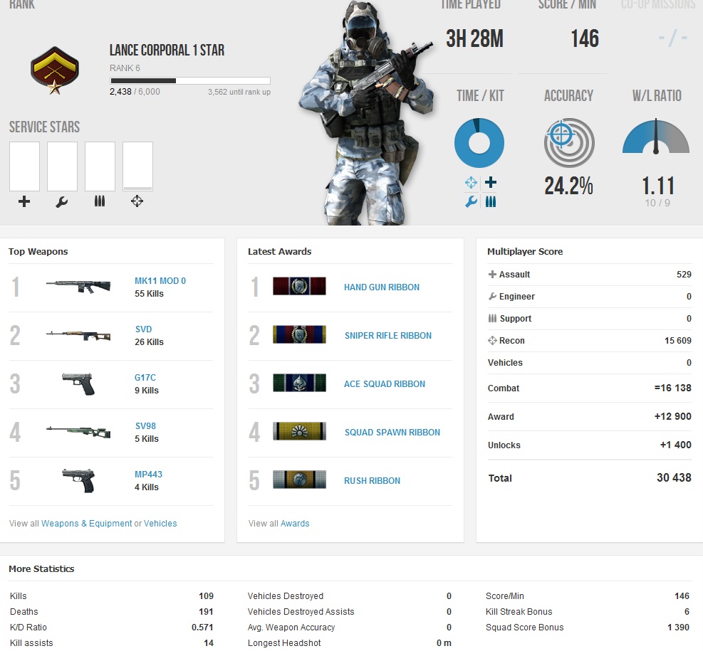The height and width of the screenshot is (651, 703).
Task: Open the Squad Spawn Ribbon link
Action: click(392, 433)
